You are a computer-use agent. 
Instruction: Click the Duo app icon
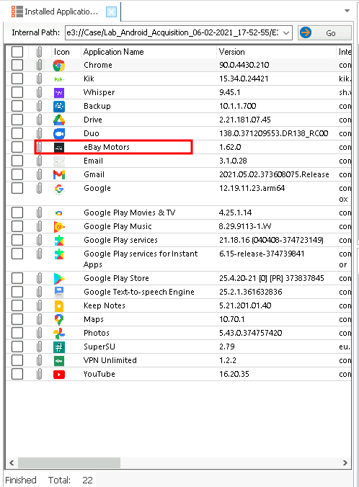59,134
